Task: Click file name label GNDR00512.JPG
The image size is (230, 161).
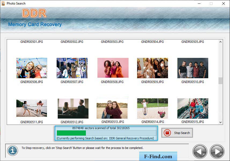Action: tap(72, 122)
